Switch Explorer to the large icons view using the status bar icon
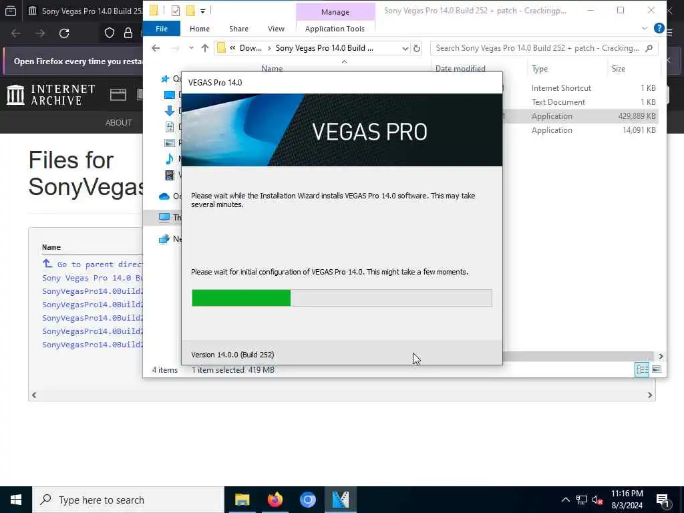The height and width of the screenshot is (513, 684). pyautogui.click(x=657, y=370)
